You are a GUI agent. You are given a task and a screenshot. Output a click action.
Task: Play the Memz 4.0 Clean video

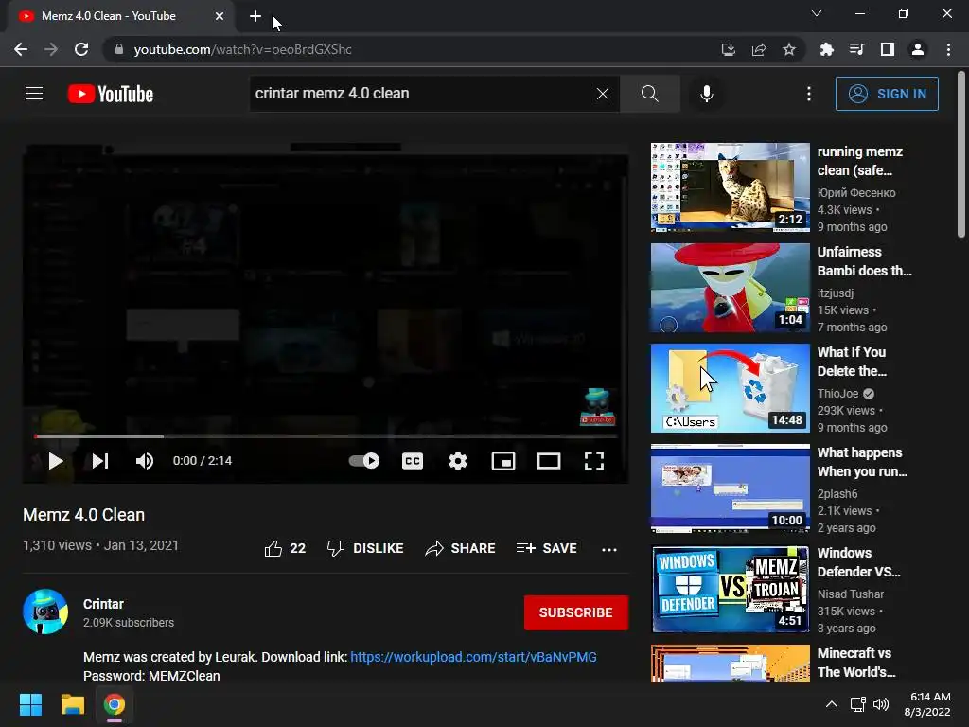(x=56, y=461)
